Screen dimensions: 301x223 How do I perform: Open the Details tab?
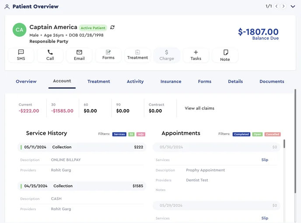click(x=235, y=81)
